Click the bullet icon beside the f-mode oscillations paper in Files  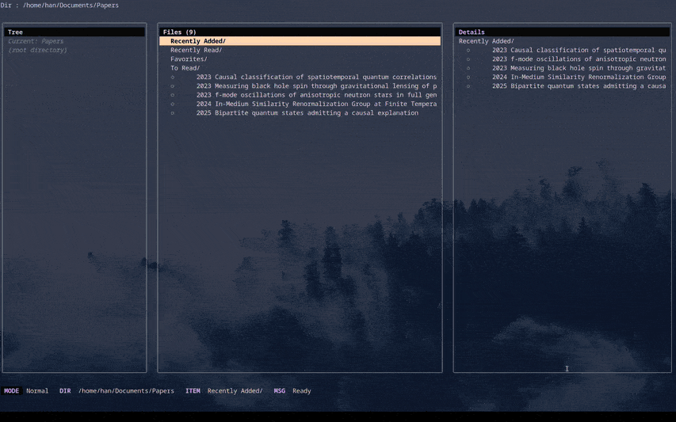click(173, 95)
